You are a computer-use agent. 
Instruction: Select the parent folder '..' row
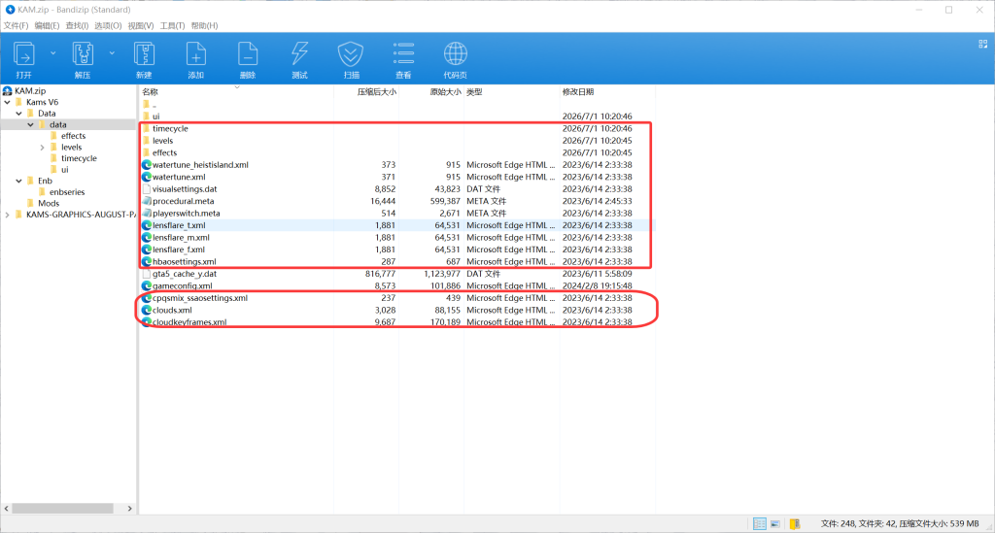(x=397, y=105)
